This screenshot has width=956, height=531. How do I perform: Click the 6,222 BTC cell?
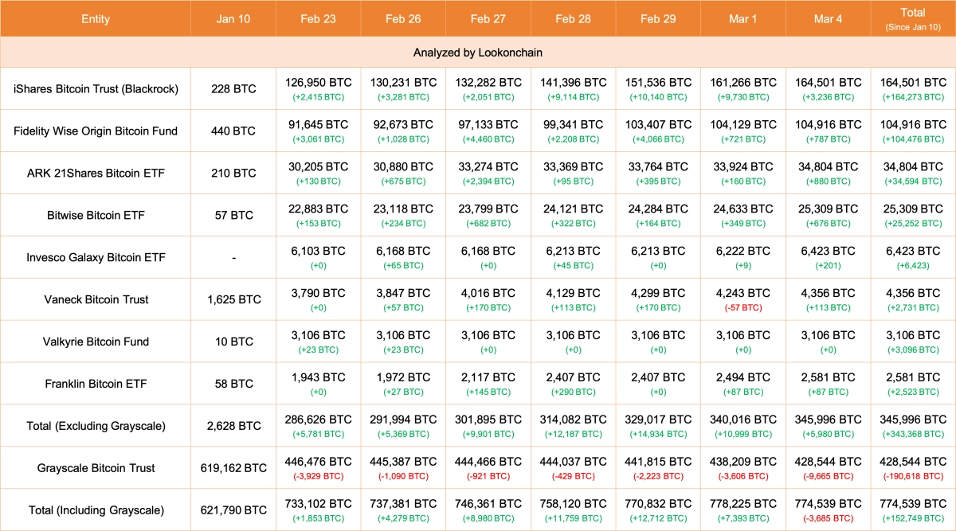[x=743, y=257]
